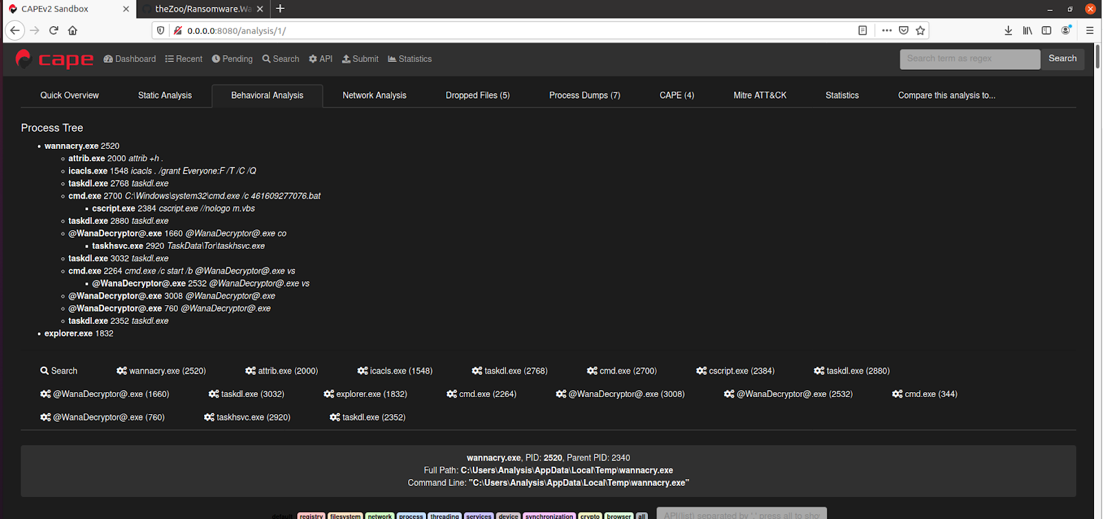The height and width of the screenshot is (519, 1103).
Task: Select process pill taskdl.exe (3032)
Action: (247, 394)
